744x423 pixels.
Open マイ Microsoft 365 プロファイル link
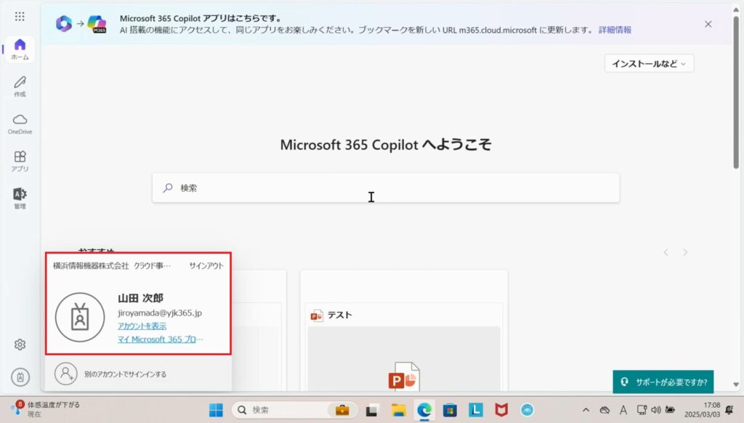coord(161,339)
